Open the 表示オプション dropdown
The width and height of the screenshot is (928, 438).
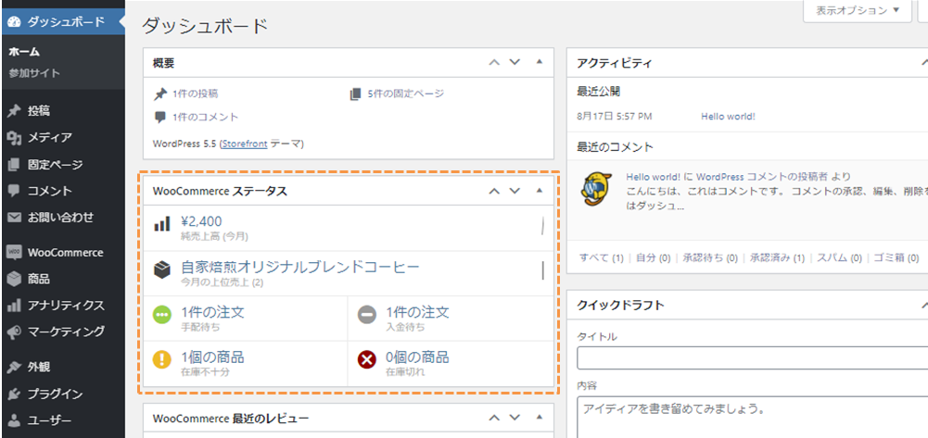(857, 10)
